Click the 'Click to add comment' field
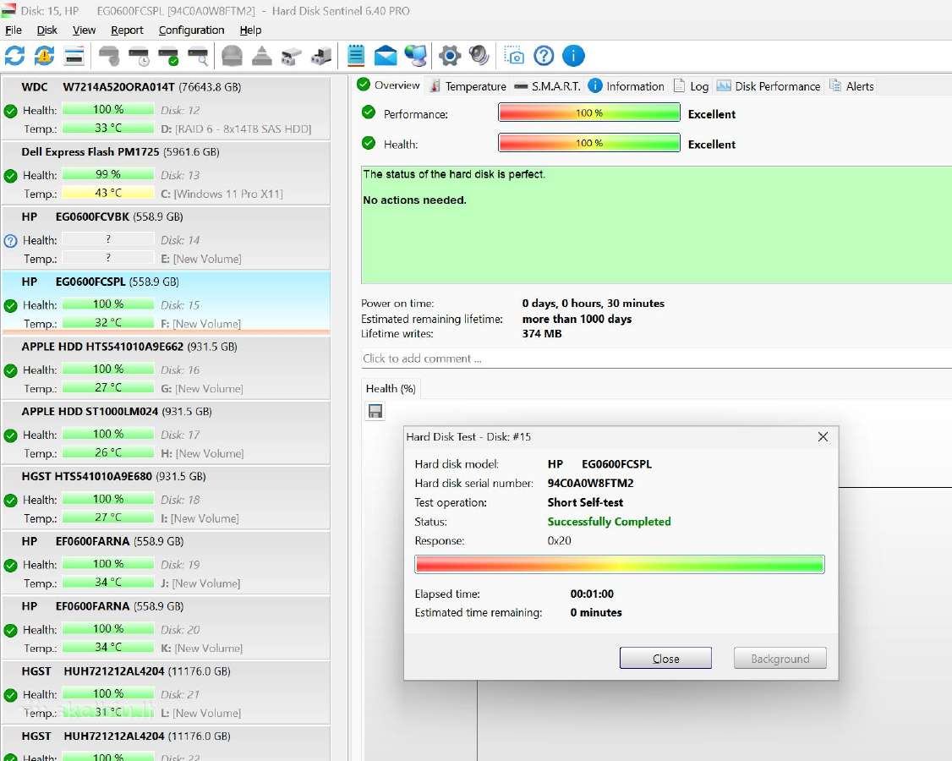The width and height of the screenshot is (952, 761). click(656, 359)
